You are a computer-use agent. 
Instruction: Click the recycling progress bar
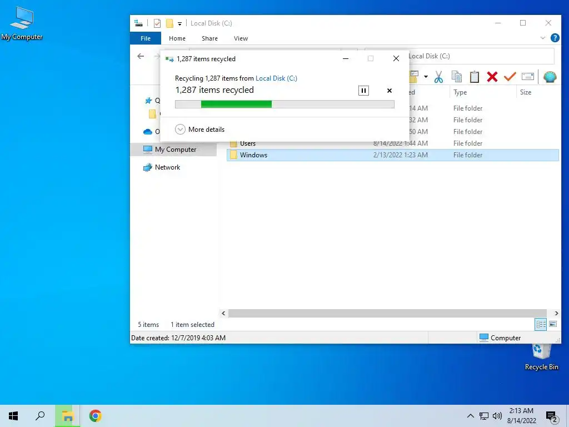284,105
